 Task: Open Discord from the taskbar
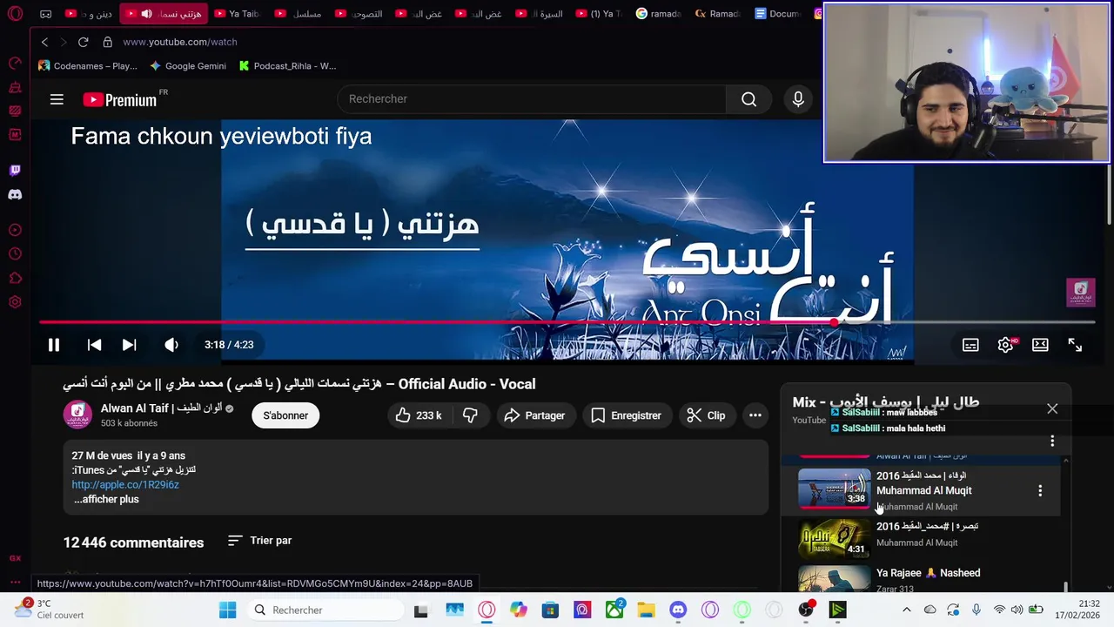click(678, 610)
